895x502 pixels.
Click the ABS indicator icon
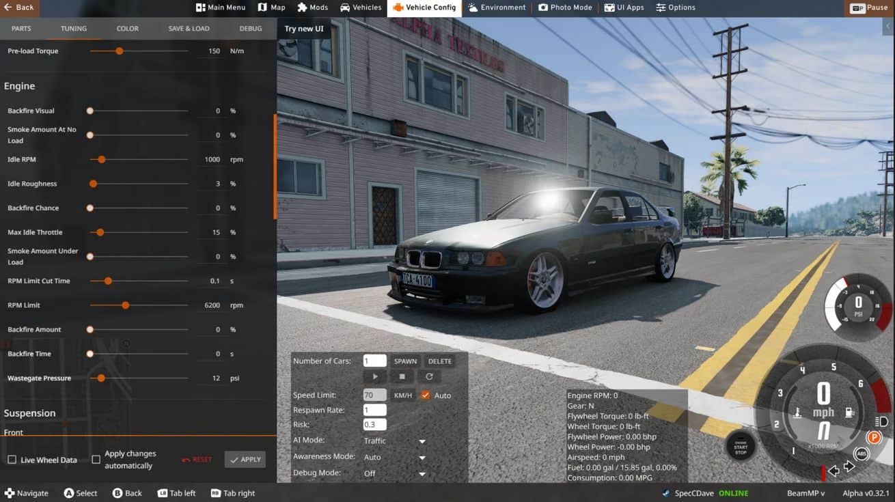[x=862, y=454]
